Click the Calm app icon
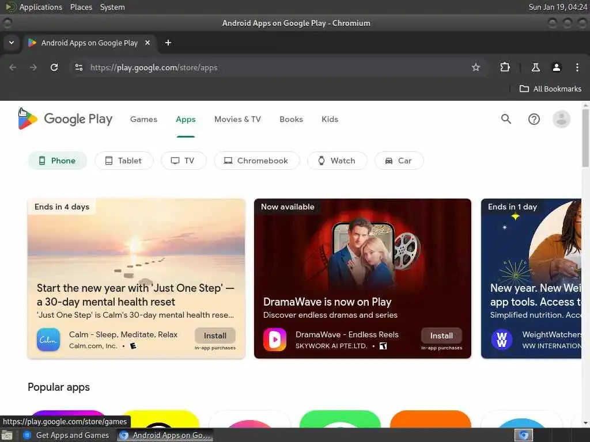The width and height of the screenshot is (590, 442). (x=48, y=340)
